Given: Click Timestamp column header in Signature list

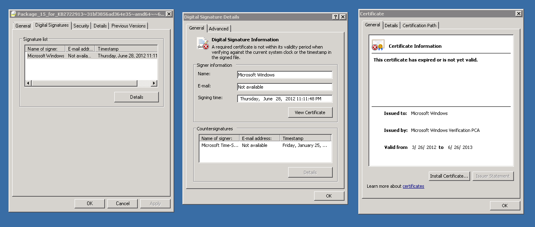Looking at the screenshot, I should pyautogui.click(x=126, y=49).
